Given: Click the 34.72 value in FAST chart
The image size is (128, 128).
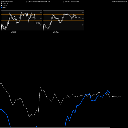Looking at the screenshot, I should (x=38, y=23).
